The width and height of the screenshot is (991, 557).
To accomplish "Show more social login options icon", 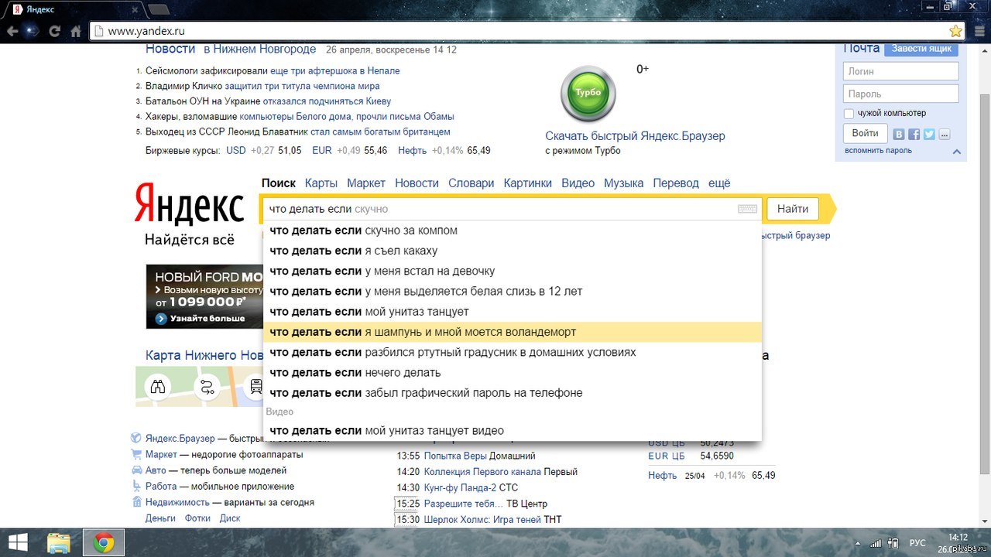I will [x=944, y=135].
